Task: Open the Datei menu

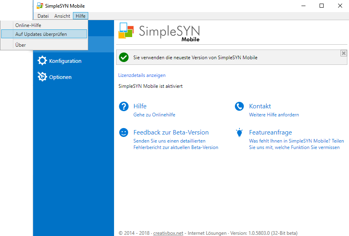Action: 43,16
